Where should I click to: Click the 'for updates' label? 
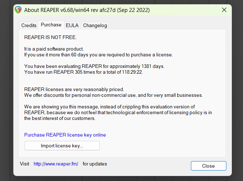95,164
